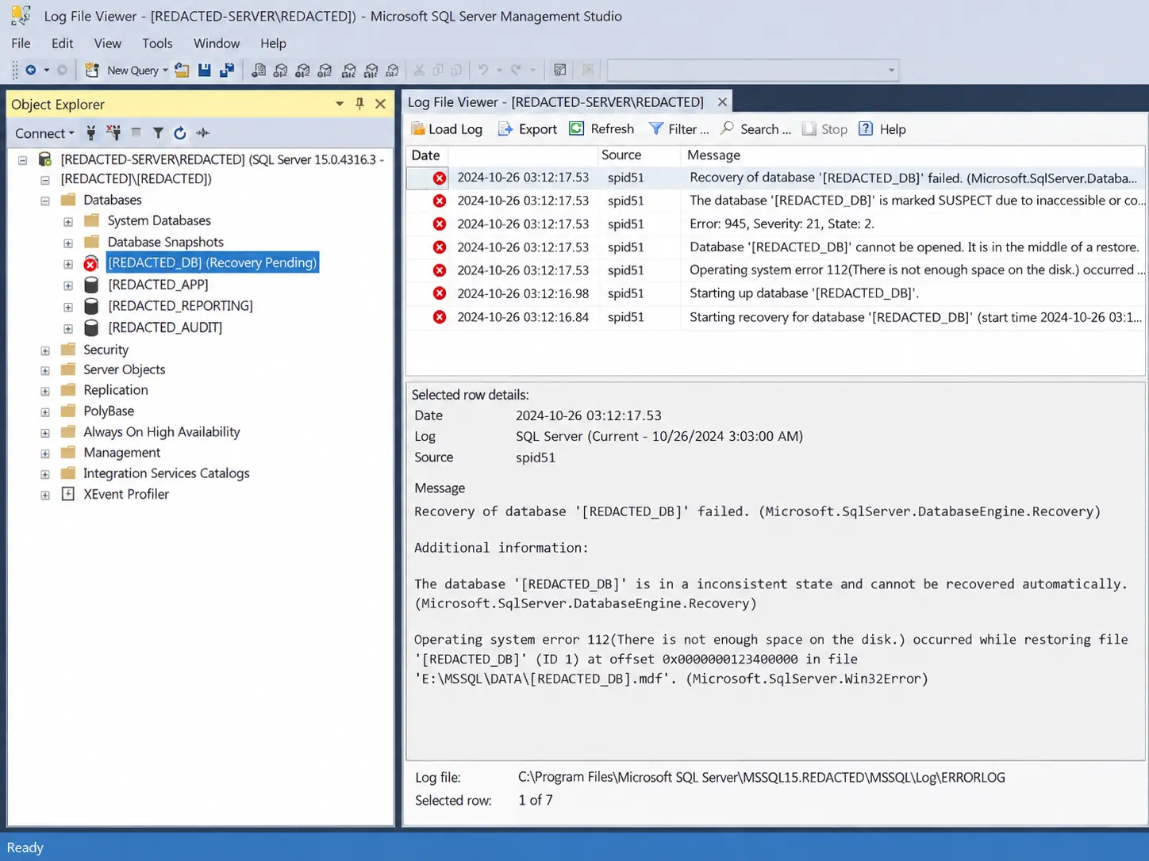Image resolution: width=1149 pixels, height=861 pixels.
Task: Open the Window menu
Action: pos(217,43)
